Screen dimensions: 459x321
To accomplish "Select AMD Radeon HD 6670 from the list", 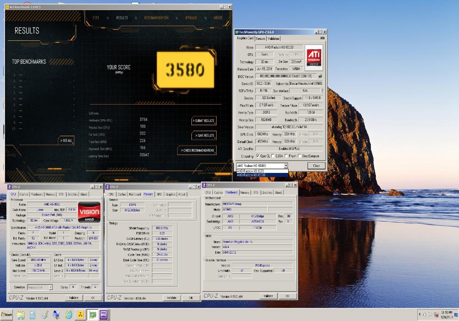I will click(262, 171).
